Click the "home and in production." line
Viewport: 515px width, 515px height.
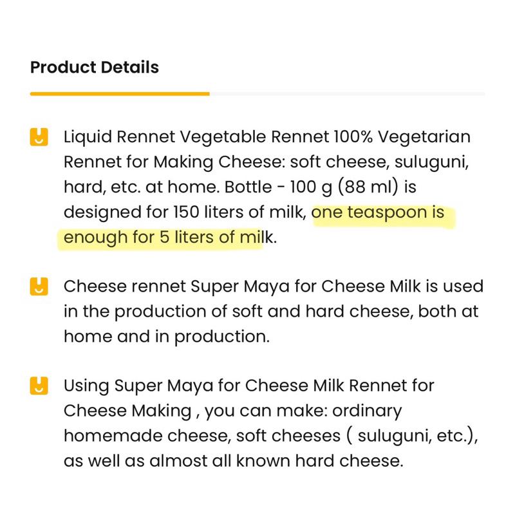coord(166,337)
